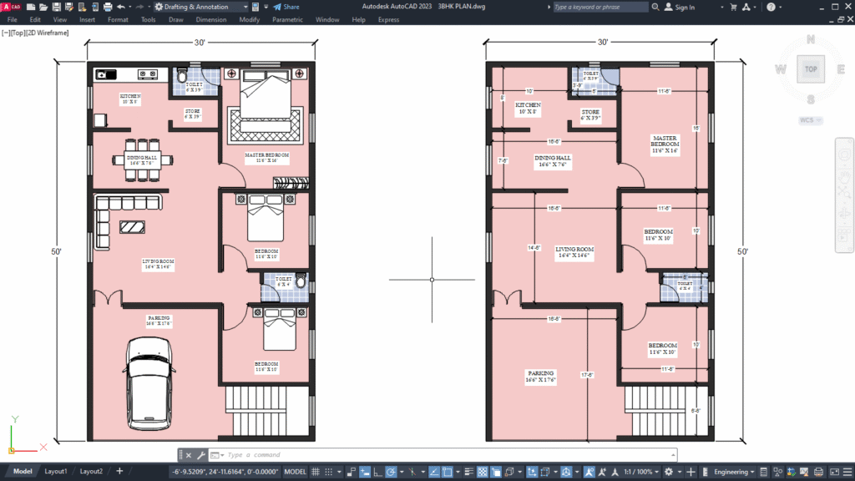Close the command line with the X icon
The height and width of the screenshot is (481, 855).
[x=189, y=455]
